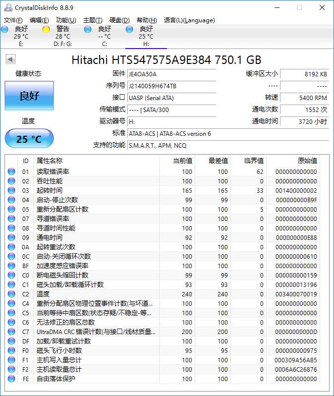Select raw value 000309A56AB5 for 主机写入量总计
Image resolution: width=334 pixels, height=396 pixels.
pos(296,360)
